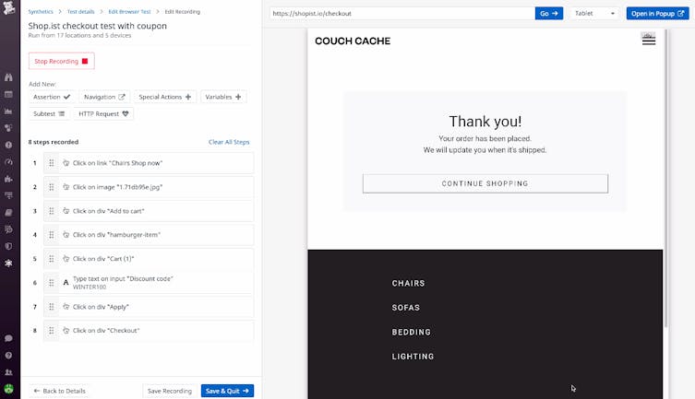Click the click-action icon on hamburger-item step
The width and height of the screenshot is (695, 399).
click(x=66, y=235)
